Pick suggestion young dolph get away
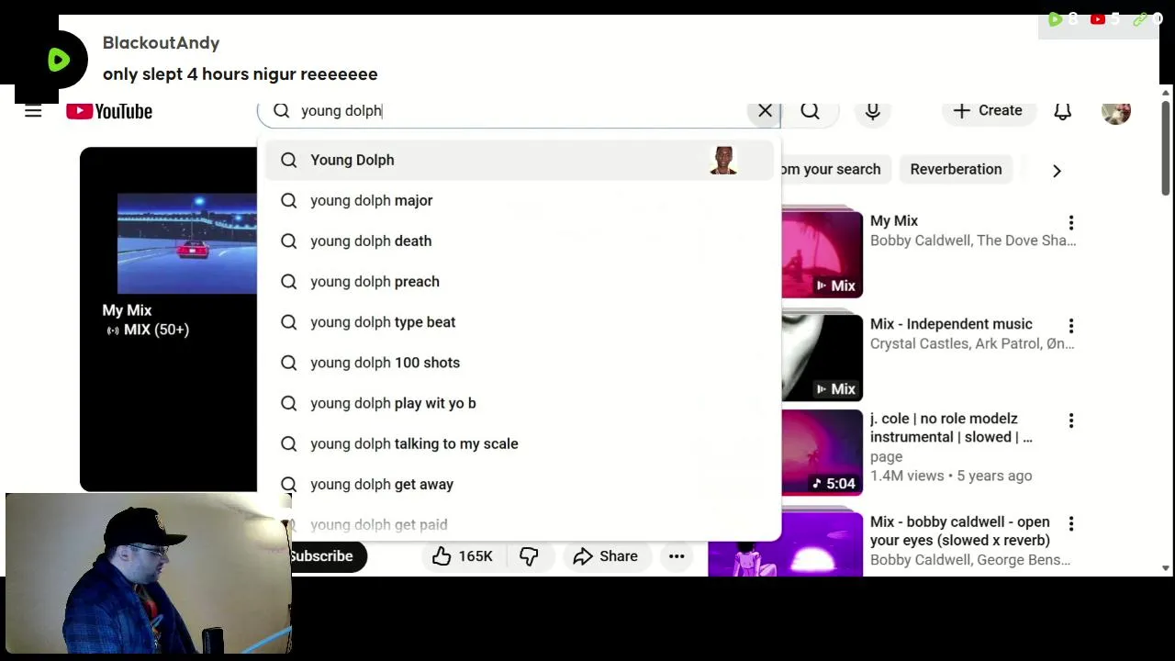The width and height of the screenshot is (1175, 661). [x=520, y=484]
